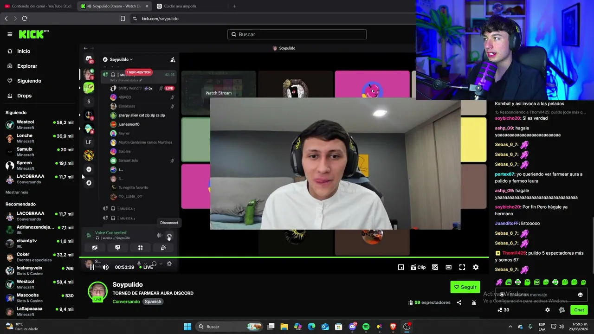The width and height of the screenshot is (594, 334).
Task: Share the Soypulido stream
Action: tap(459, 302)
